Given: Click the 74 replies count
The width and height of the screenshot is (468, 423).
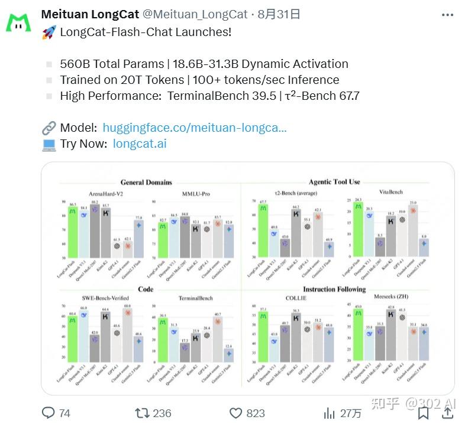Looking at the screenshot, I should pyautogui.click(x=64, y=413).
